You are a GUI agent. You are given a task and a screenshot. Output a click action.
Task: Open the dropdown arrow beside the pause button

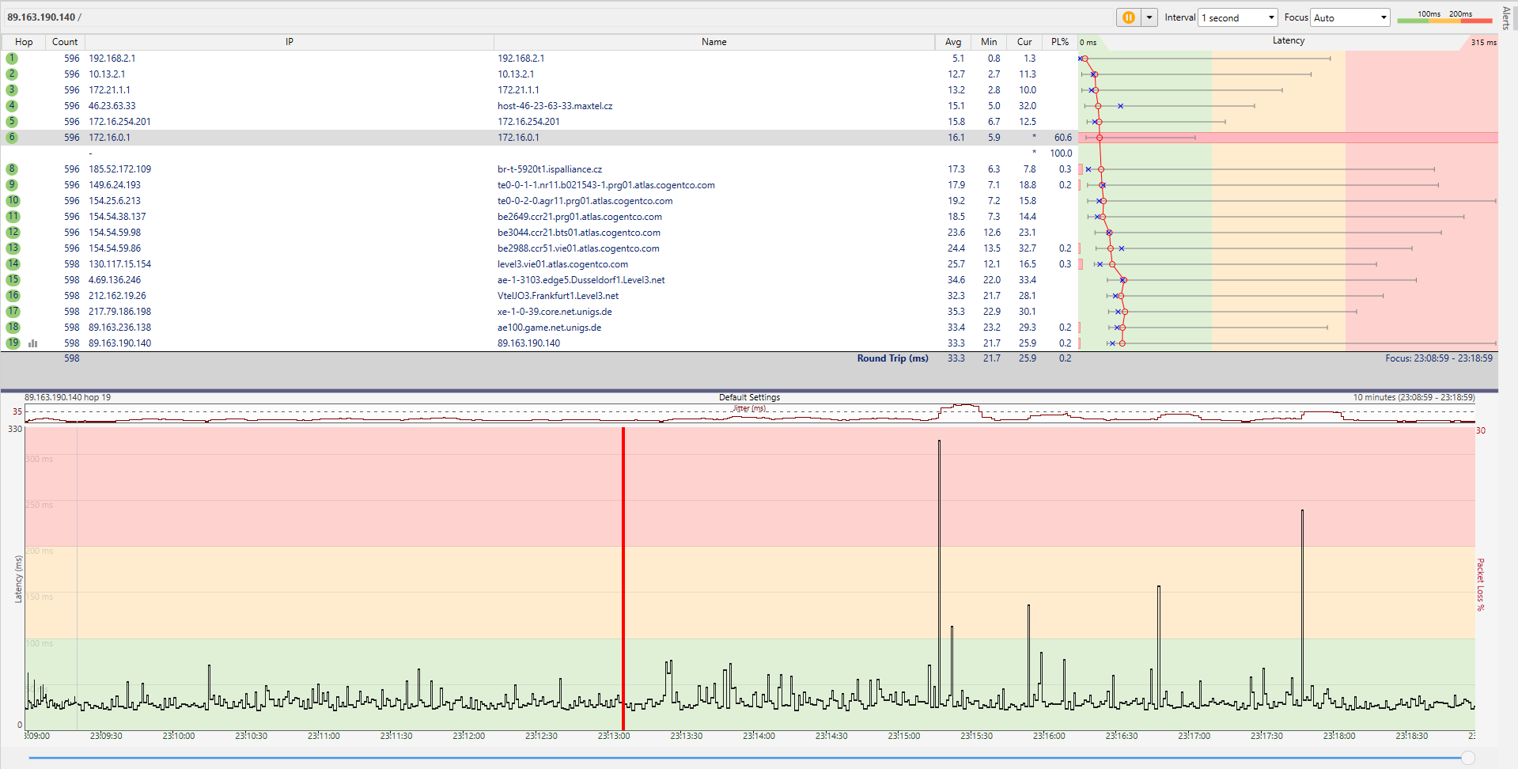click(1149, 17)
